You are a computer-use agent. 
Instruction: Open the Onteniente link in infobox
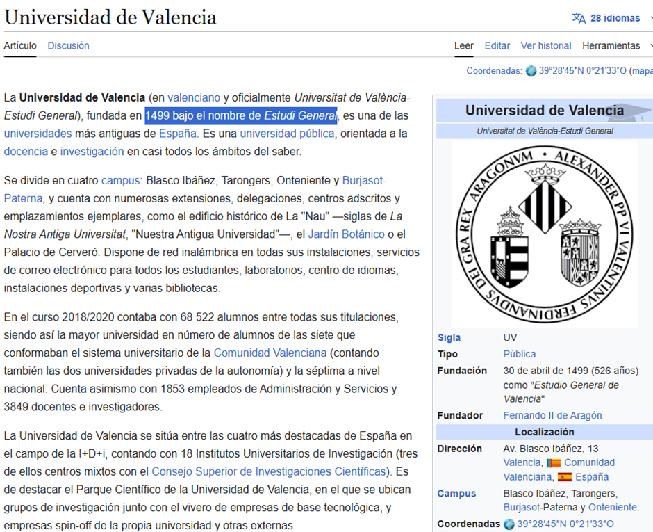coord(612,508)
